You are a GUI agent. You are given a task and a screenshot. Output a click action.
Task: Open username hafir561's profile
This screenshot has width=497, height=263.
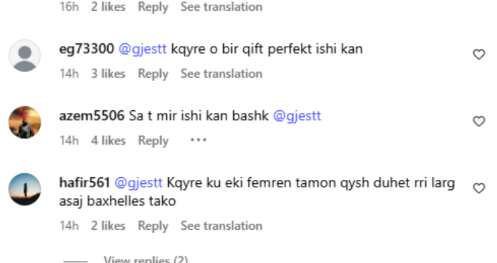point(85,183)
